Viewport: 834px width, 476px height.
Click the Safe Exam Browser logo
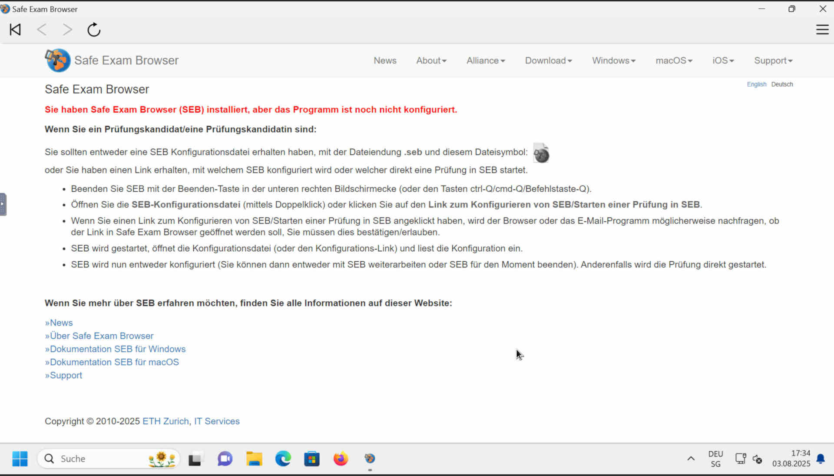[x=57, y=60]
